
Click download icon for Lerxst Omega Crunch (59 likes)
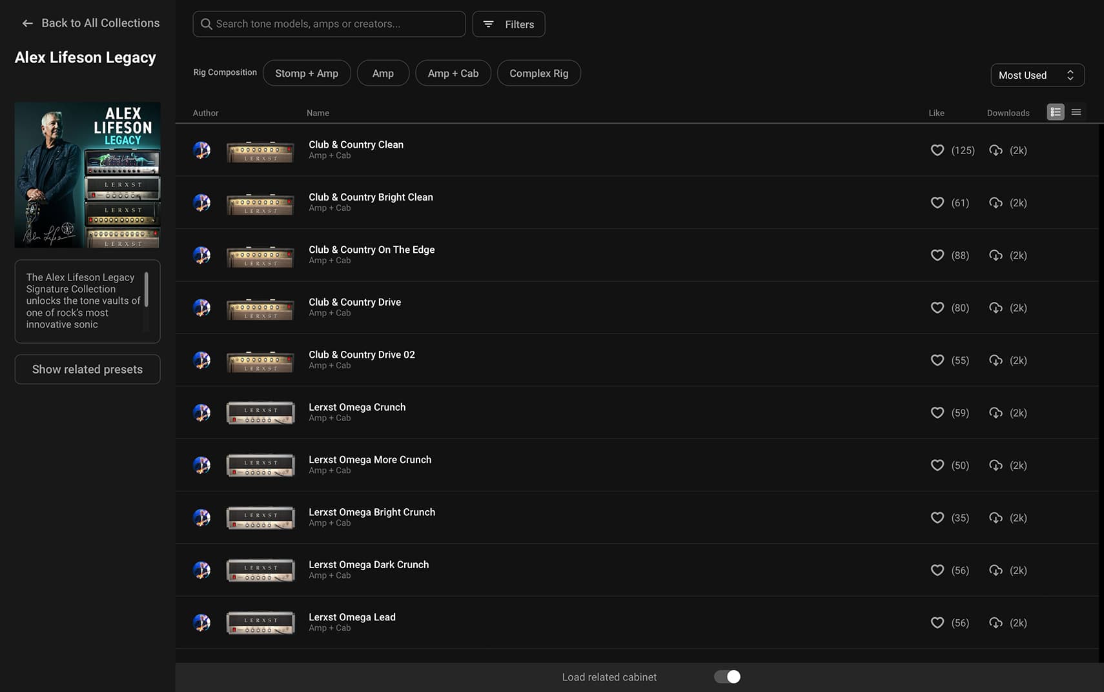pyautogui.click(x=996, y=413)
